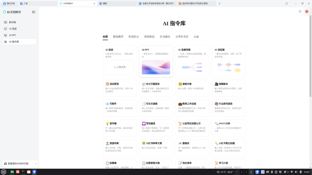Open the terminal icon in the taskbar
This screenshot has width=312, height=175.
point(23,172)
